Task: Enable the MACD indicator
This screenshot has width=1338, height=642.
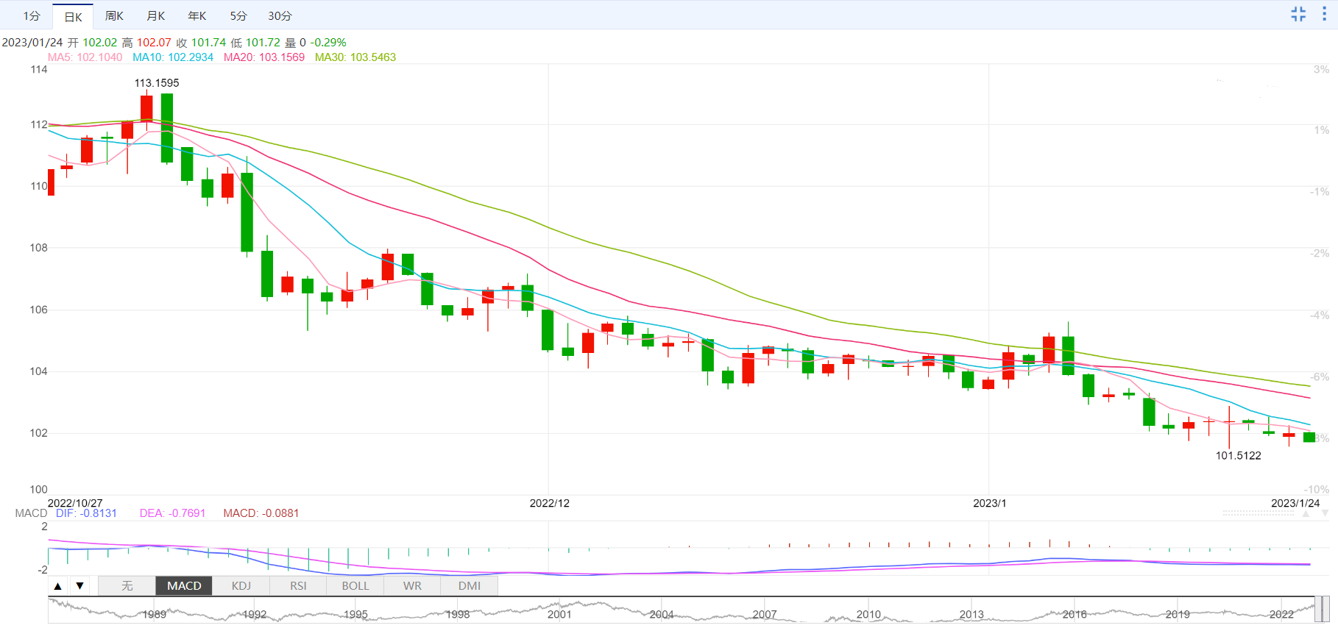Action: pos(184,586)
